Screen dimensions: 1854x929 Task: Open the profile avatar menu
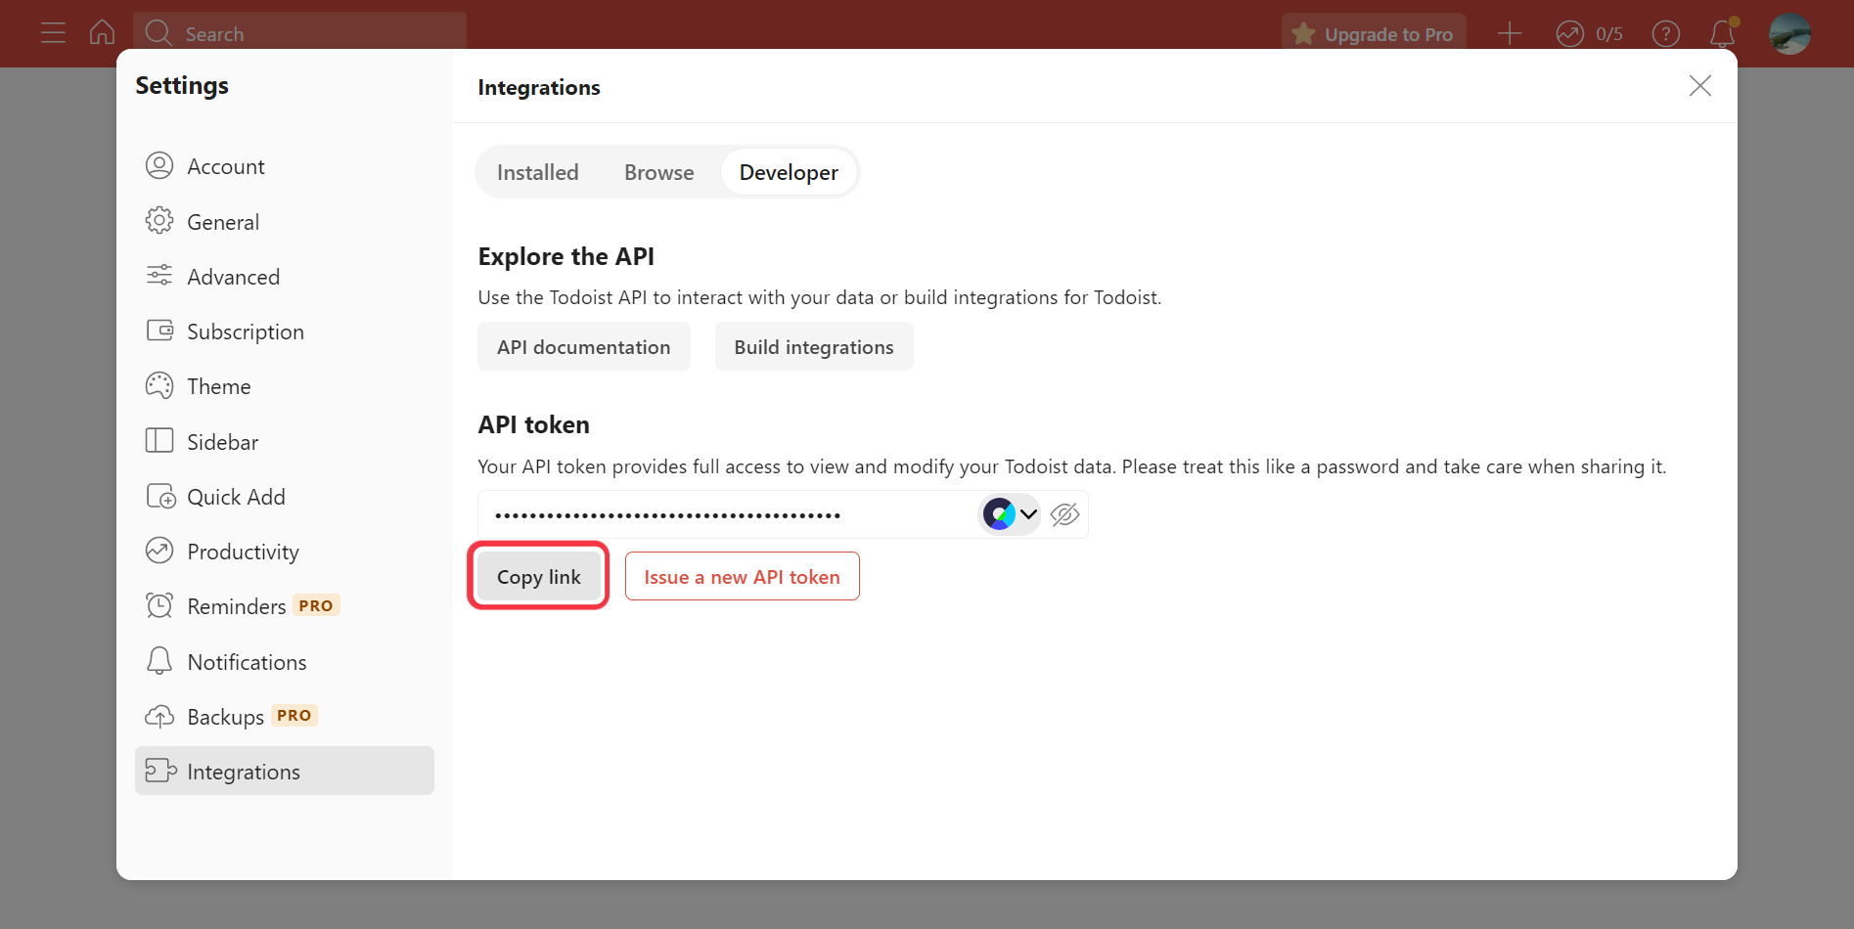(x=1789, y=32)
